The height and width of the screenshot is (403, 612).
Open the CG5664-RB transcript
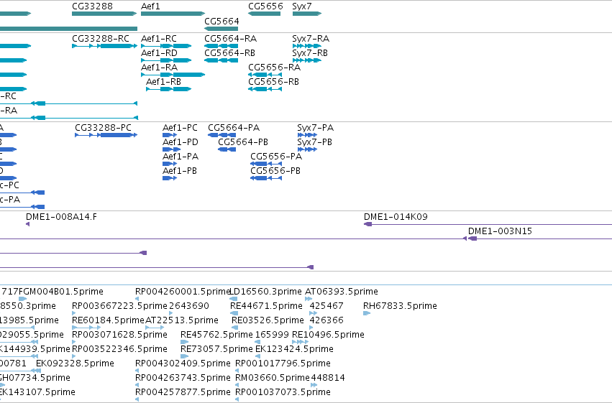pyautogui.click(x=221, y=60)
